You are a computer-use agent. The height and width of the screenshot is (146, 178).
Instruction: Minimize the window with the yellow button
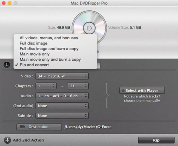[10, 3]
